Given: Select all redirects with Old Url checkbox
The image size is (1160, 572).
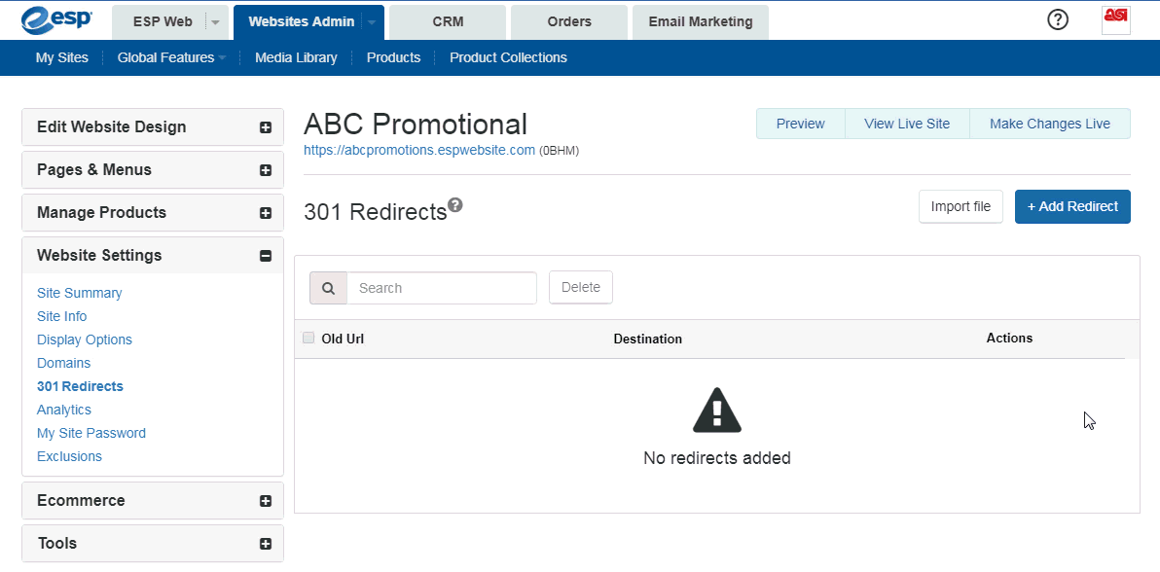Looking at the screenshot, I should click(x=308, y=339).
